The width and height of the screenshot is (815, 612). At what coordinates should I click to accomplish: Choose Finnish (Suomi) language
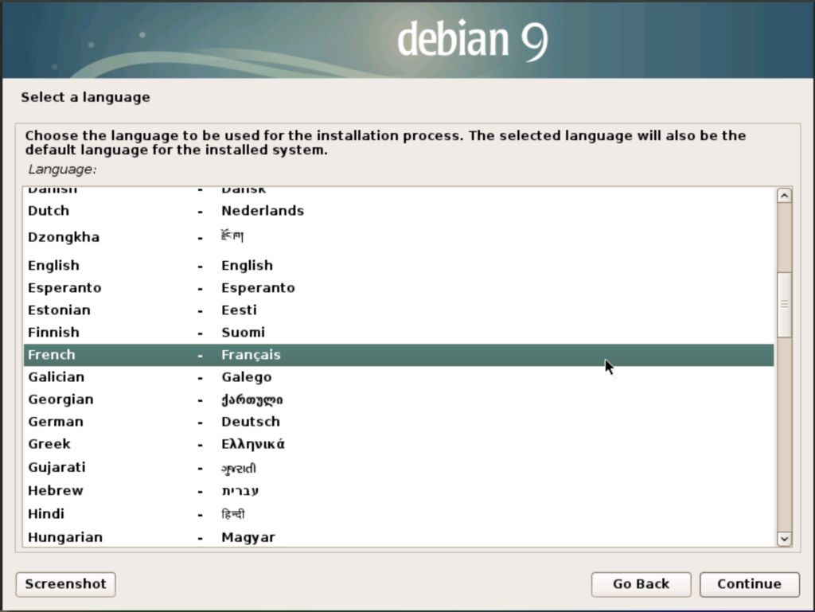click(x=53, y=333)
